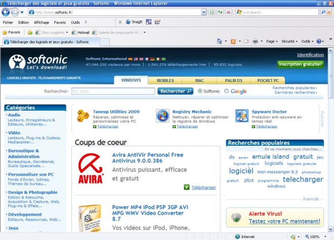
Task: Open the Home button dropdown arrow
Action: coord(226,41)
